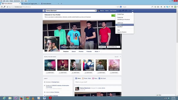The image size is (178, 100).
Task: Select the Status composer option
Action: (x=78, y=78)
